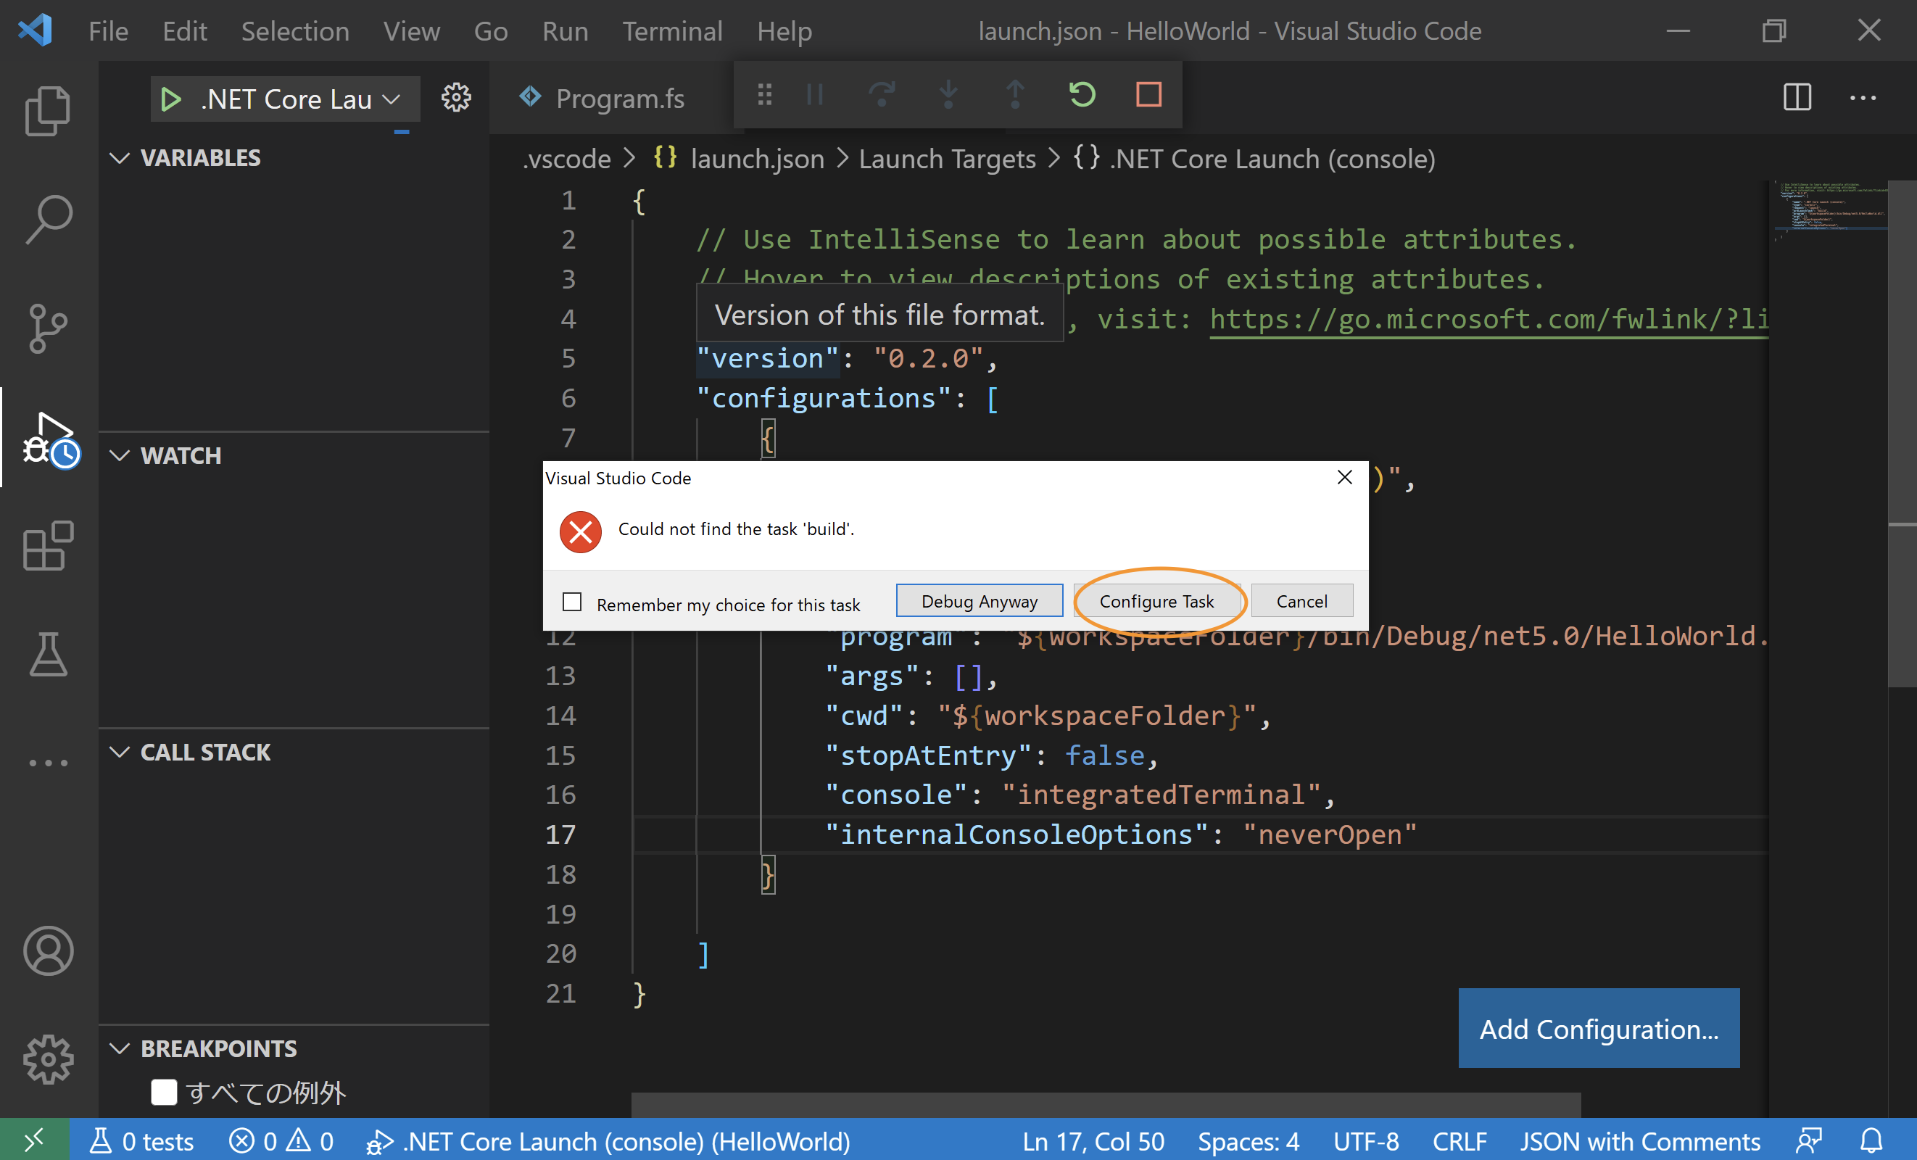
Task: Open the Extensions view icon
Action: [49, 546]
